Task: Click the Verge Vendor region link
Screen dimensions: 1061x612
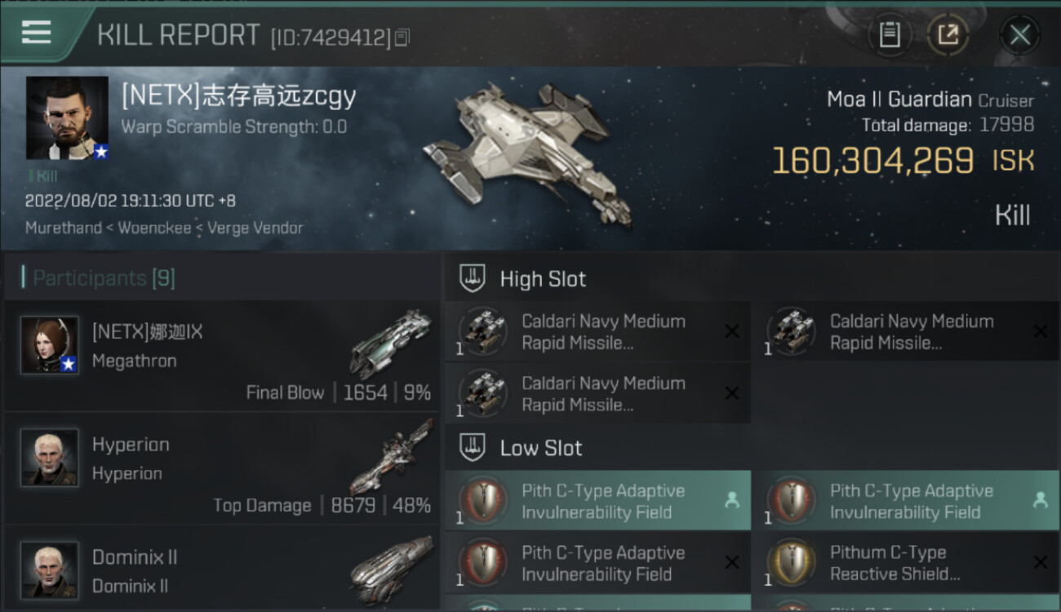Action: [255, 228]
